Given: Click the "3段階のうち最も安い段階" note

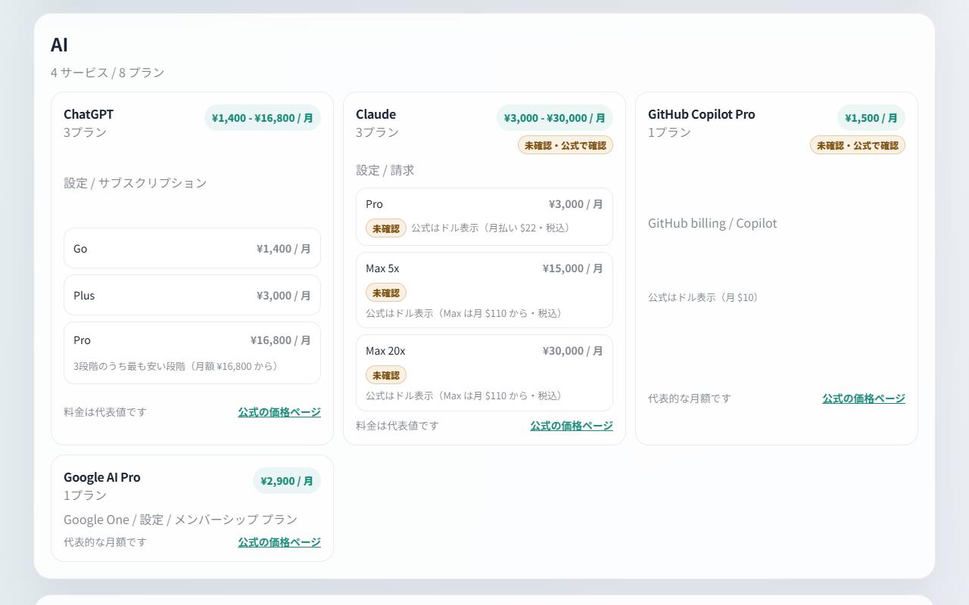Looking at the screenshot, I should (176, 366).
